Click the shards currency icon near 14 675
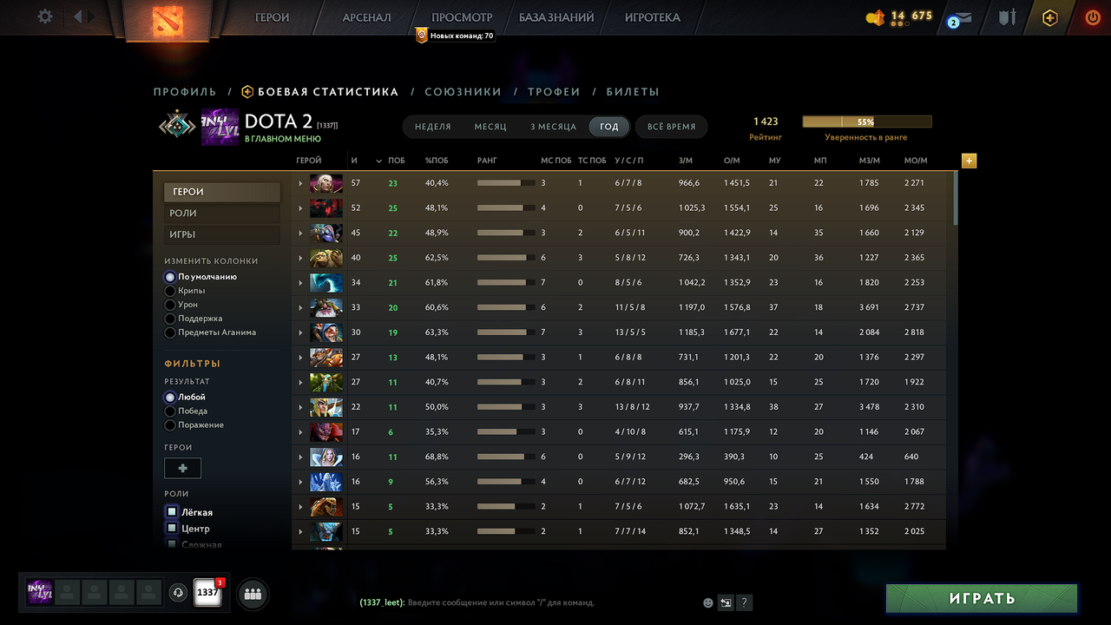This screenshot has width=1111, height=625. click(x=875, y=16)
